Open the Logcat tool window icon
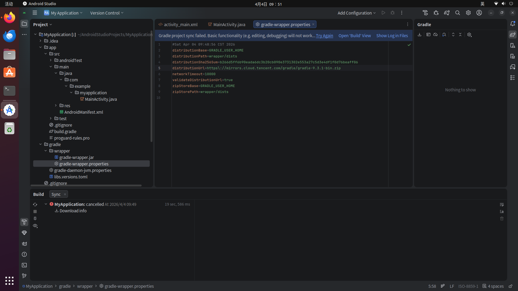 coord(24,244)
